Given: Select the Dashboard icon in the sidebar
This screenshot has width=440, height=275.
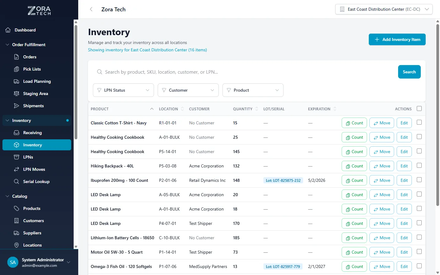Looking at the screenshot, I should pos(7,30).
